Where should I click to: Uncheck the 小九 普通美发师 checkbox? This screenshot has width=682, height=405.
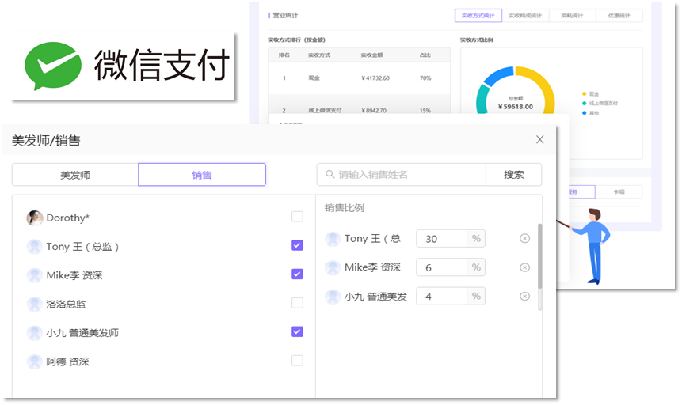point(297,331)
